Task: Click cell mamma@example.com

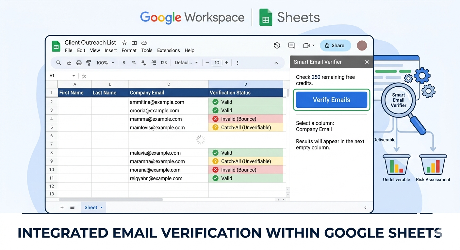Action: pyautogui.click(x=169, y=119)
